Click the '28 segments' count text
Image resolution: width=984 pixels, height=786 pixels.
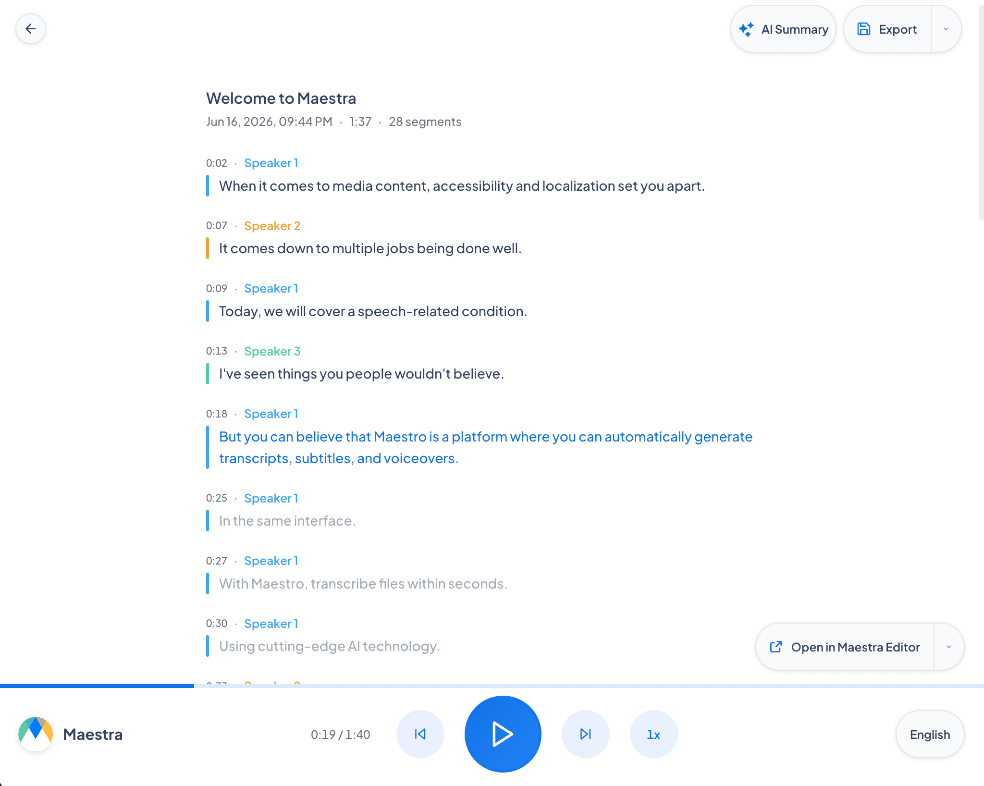pyautogui.click(x=425, y=122)
